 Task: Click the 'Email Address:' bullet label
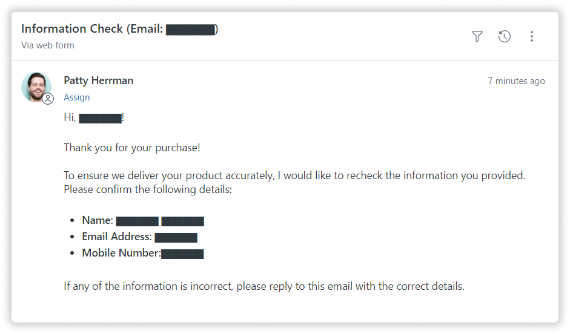(117, 237)
